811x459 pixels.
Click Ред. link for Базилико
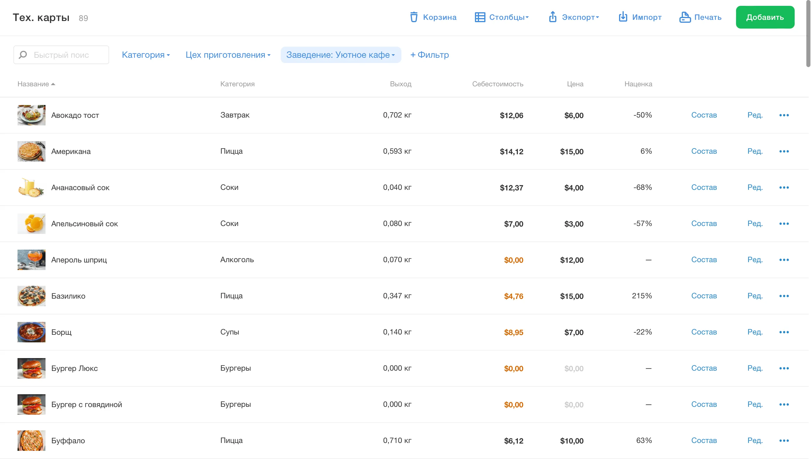click(x=755, y=296)
